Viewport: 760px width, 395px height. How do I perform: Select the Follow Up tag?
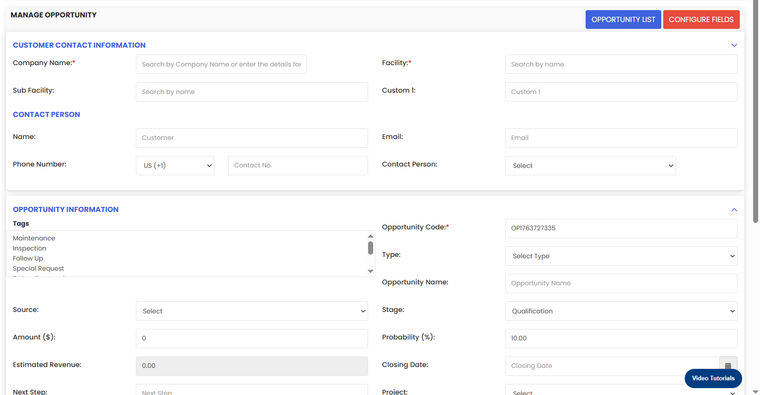pyautogui.click(x=28, y=258)
